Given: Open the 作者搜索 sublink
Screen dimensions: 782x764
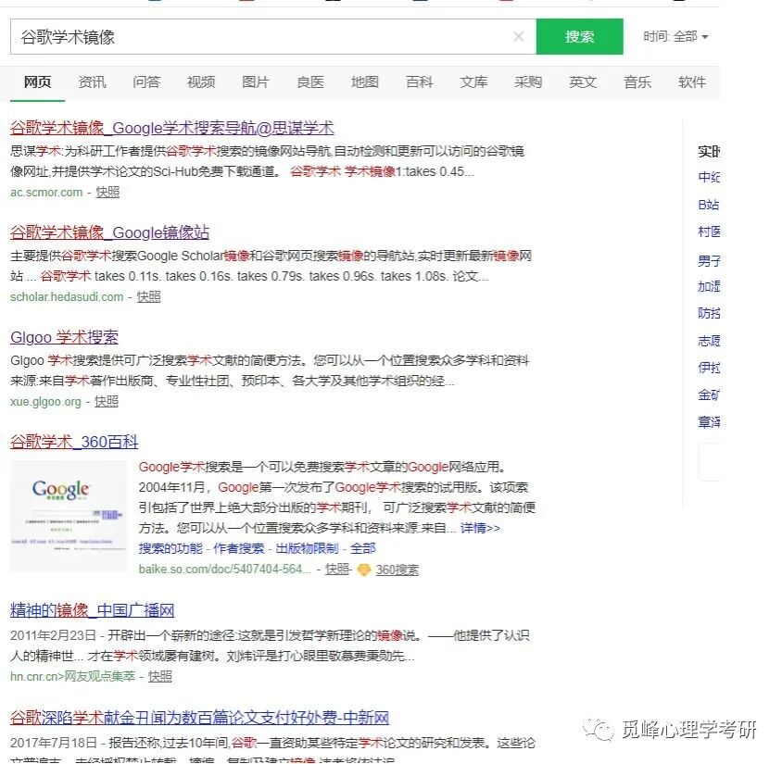Looking at the screenshot, I should 239,549.
